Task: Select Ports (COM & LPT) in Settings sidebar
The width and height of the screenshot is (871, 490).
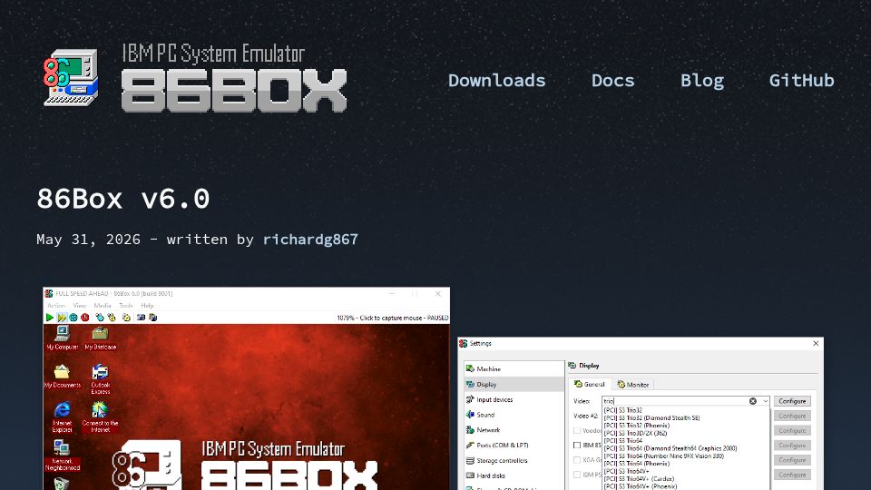Action: (x=514, y=445)
